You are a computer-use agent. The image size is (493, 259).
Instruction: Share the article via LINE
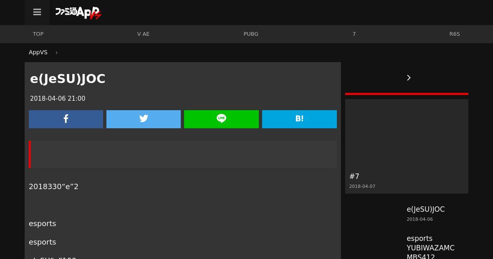pyautogui.click(x=221, y=119)
